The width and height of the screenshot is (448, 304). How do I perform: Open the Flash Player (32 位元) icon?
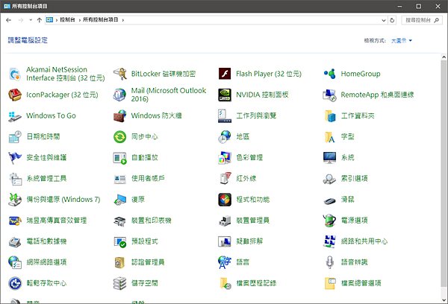(x=225, y=74)
